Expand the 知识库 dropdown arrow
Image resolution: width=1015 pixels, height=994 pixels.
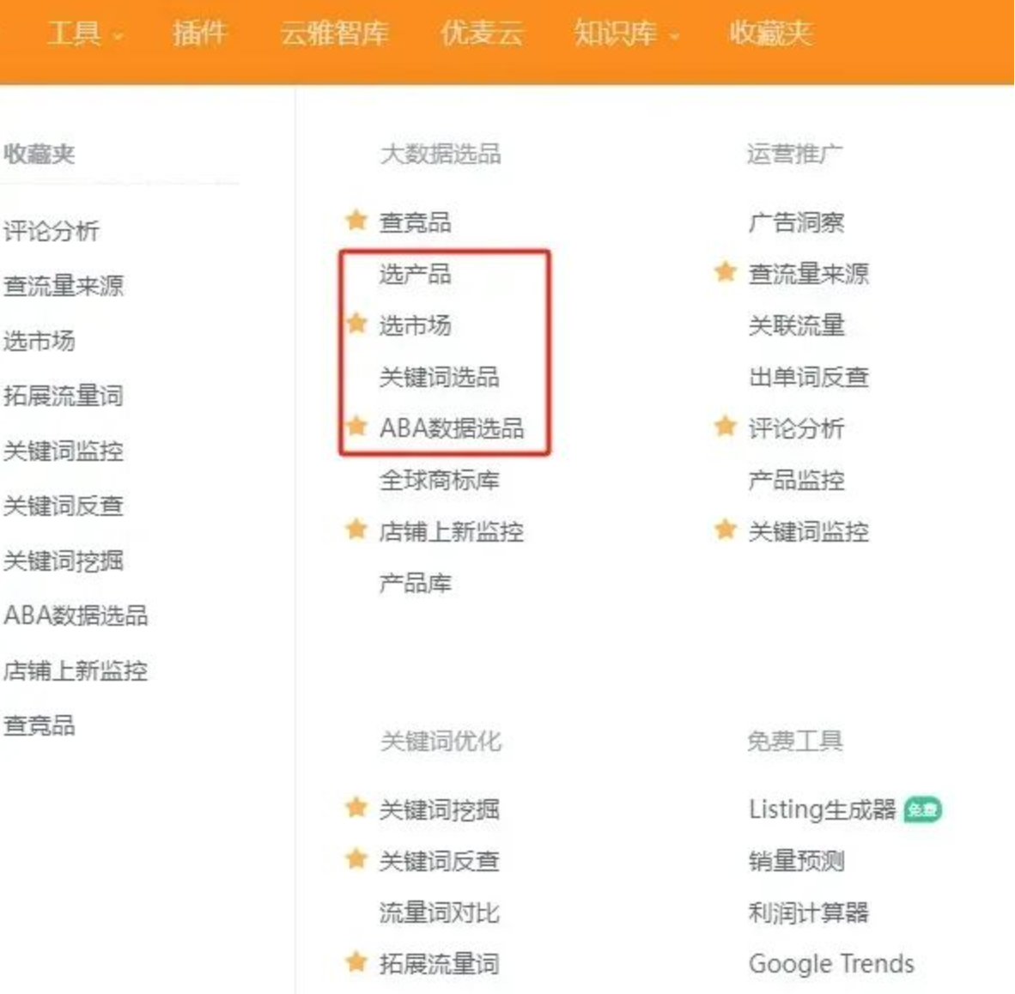pos(674,35)
